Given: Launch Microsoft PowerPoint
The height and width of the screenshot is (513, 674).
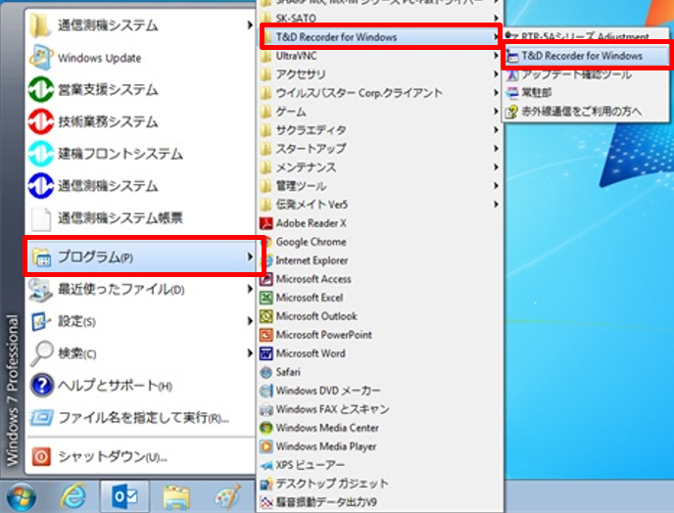Looking at the screenshot, I should tap(380, 335).
